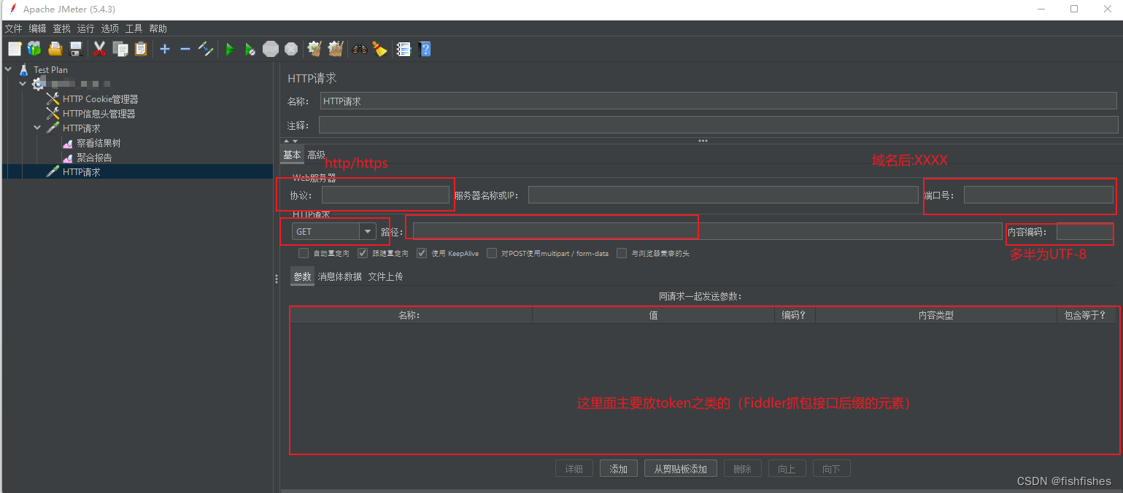This screenshot has width=1123, height=493.
Task: Focus the 协议 input field
Action: coord(385,195)
